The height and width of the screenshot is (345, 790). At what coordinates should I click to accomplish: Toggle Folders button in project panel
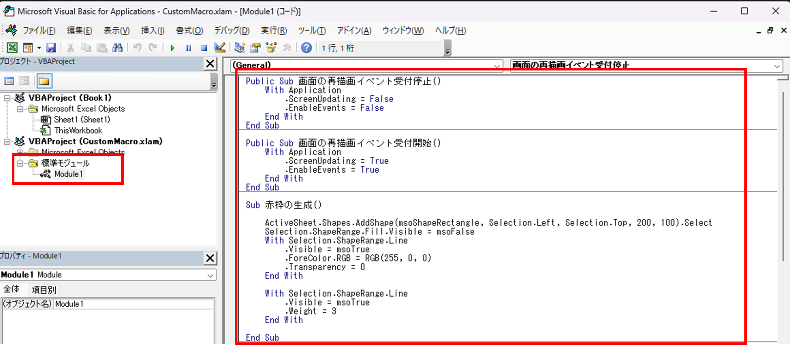[x=44, y=81]
